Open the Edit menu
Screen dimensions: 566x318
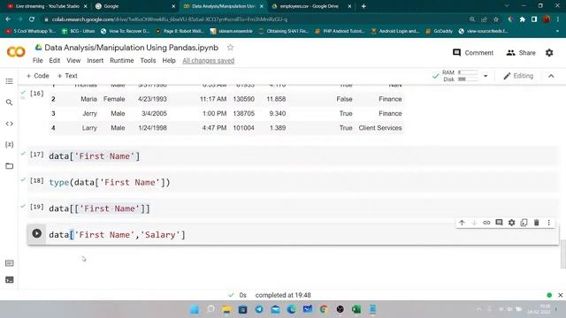[x=55, y=61]
